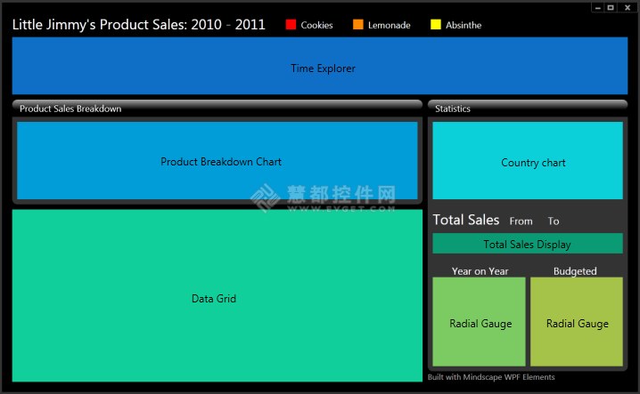Image resolution: width=640 pixels, height=394 pixels.
Task: Minimize the application window
Action: pos(597,8)
